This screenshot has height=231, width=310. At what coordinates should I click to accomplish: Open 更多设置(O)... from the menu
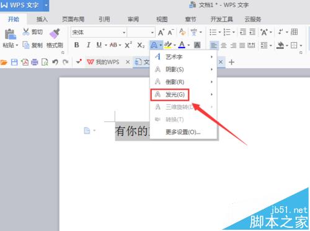pyautogui.click(x=183, y=132)
